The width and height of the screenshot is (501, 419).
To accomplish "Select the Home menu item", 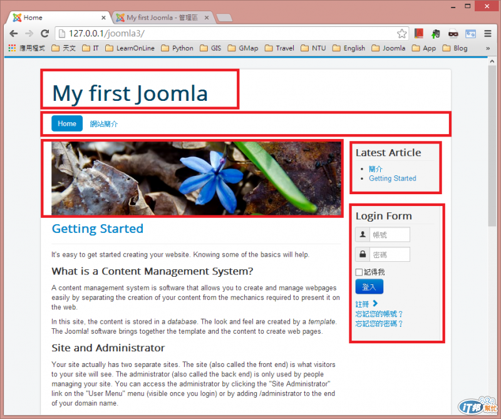I will (x=67, y=123).
